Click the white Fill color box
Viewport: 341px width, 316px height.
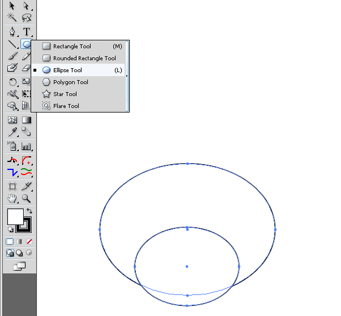pos(15,217)
